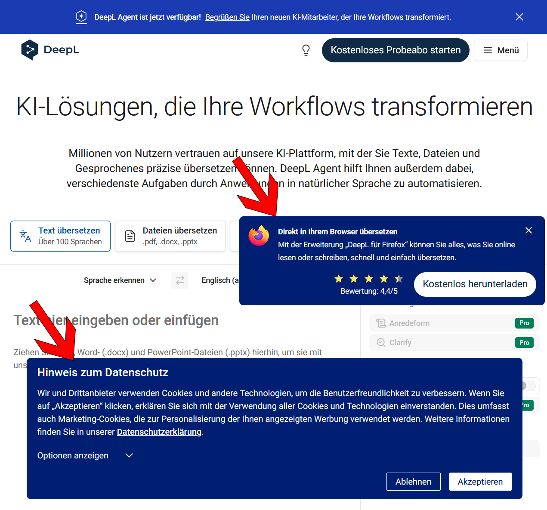Open the Datenschutzerklärung link
The height and width of the screenshot is (510, 547).
click(x=159, y=432)
